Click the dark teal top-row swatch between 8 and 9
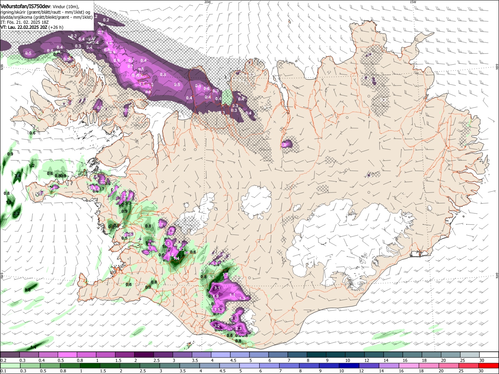 317,355
